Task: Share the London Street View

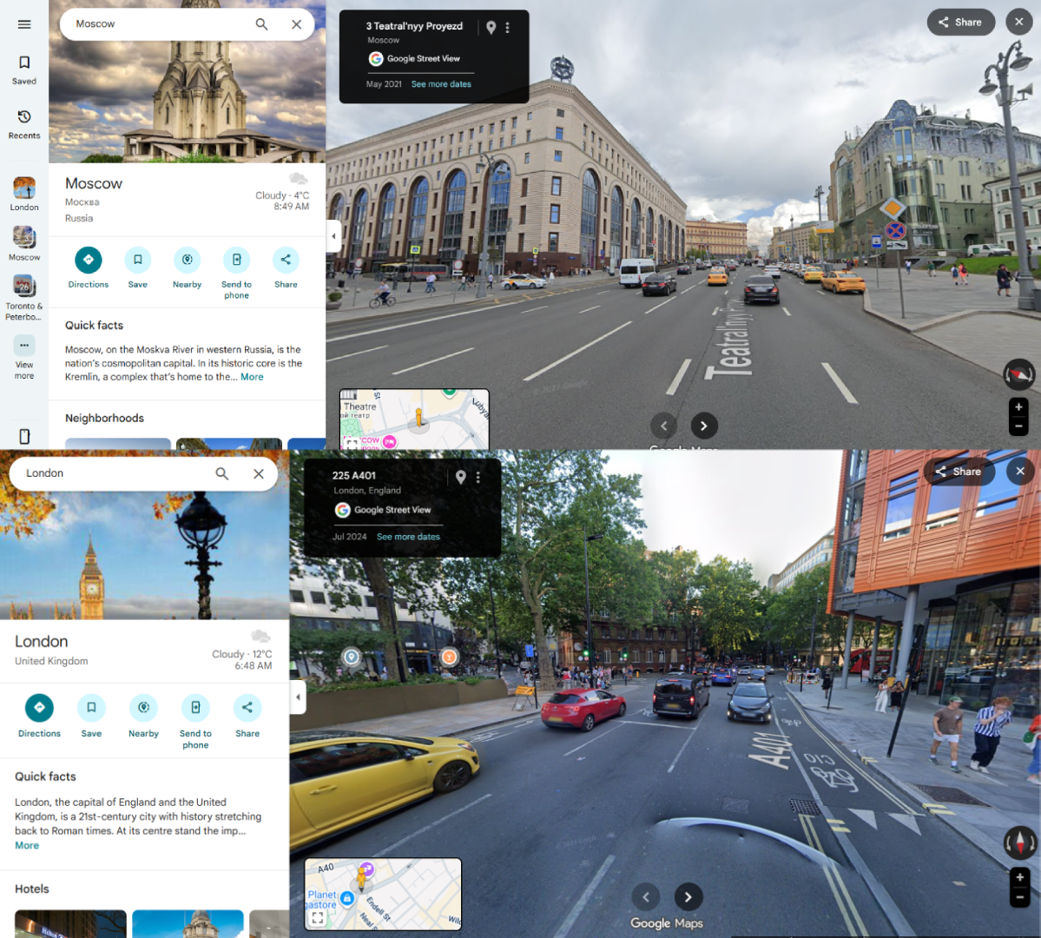Action: click(x=958, y=472)
